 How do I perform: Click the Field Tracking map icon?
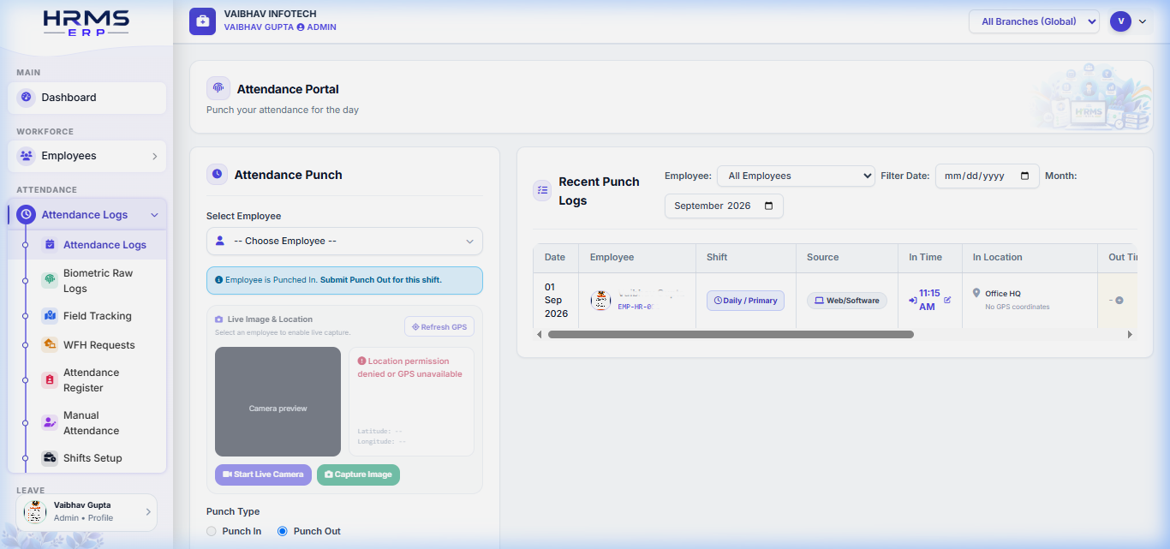pyautogui.click(x=50, y=316)
